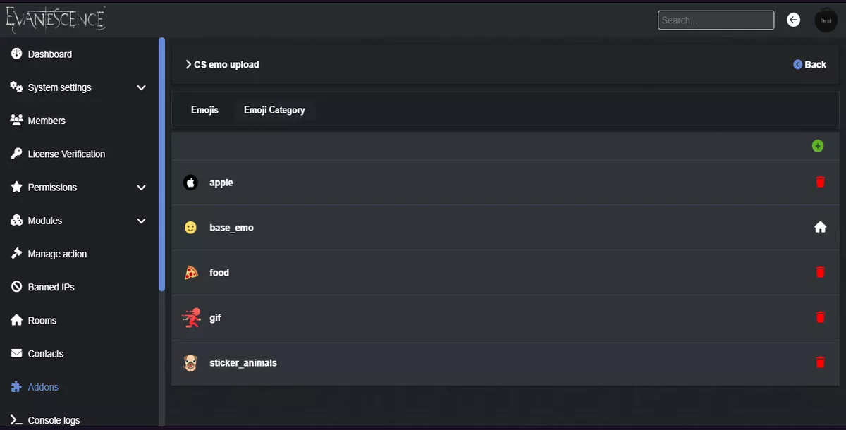Delete the food emoji category
Image resolution: width=846 pixels, height=430 pixels.
[820, 272]
